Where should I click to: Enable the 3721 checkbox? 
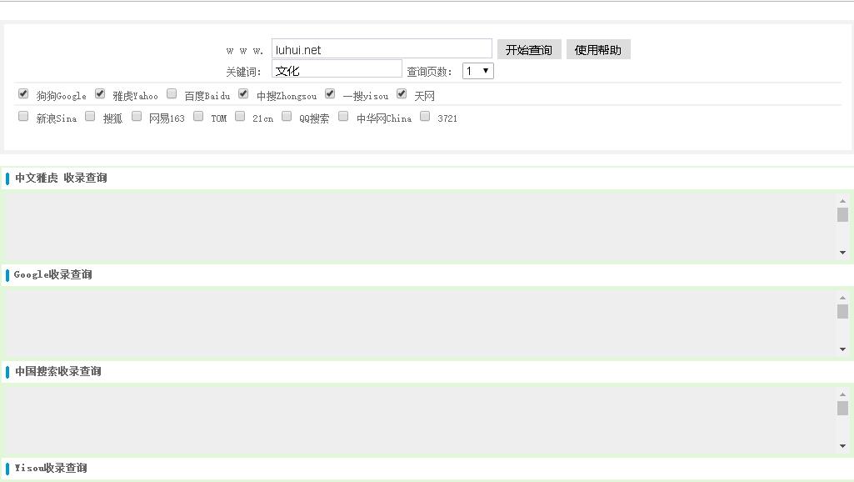point(425,116)
